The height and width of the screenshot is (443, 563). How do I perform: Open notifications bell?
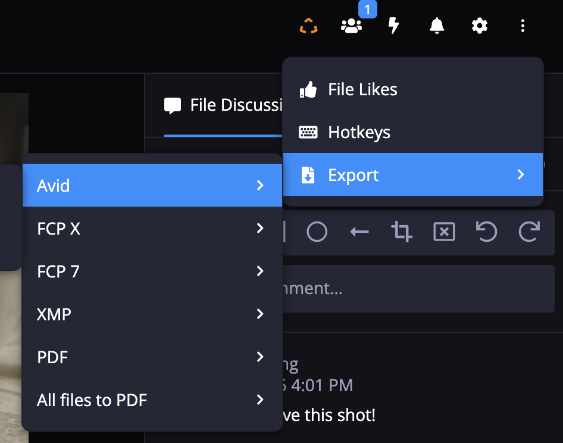click(x=437, y=26)
